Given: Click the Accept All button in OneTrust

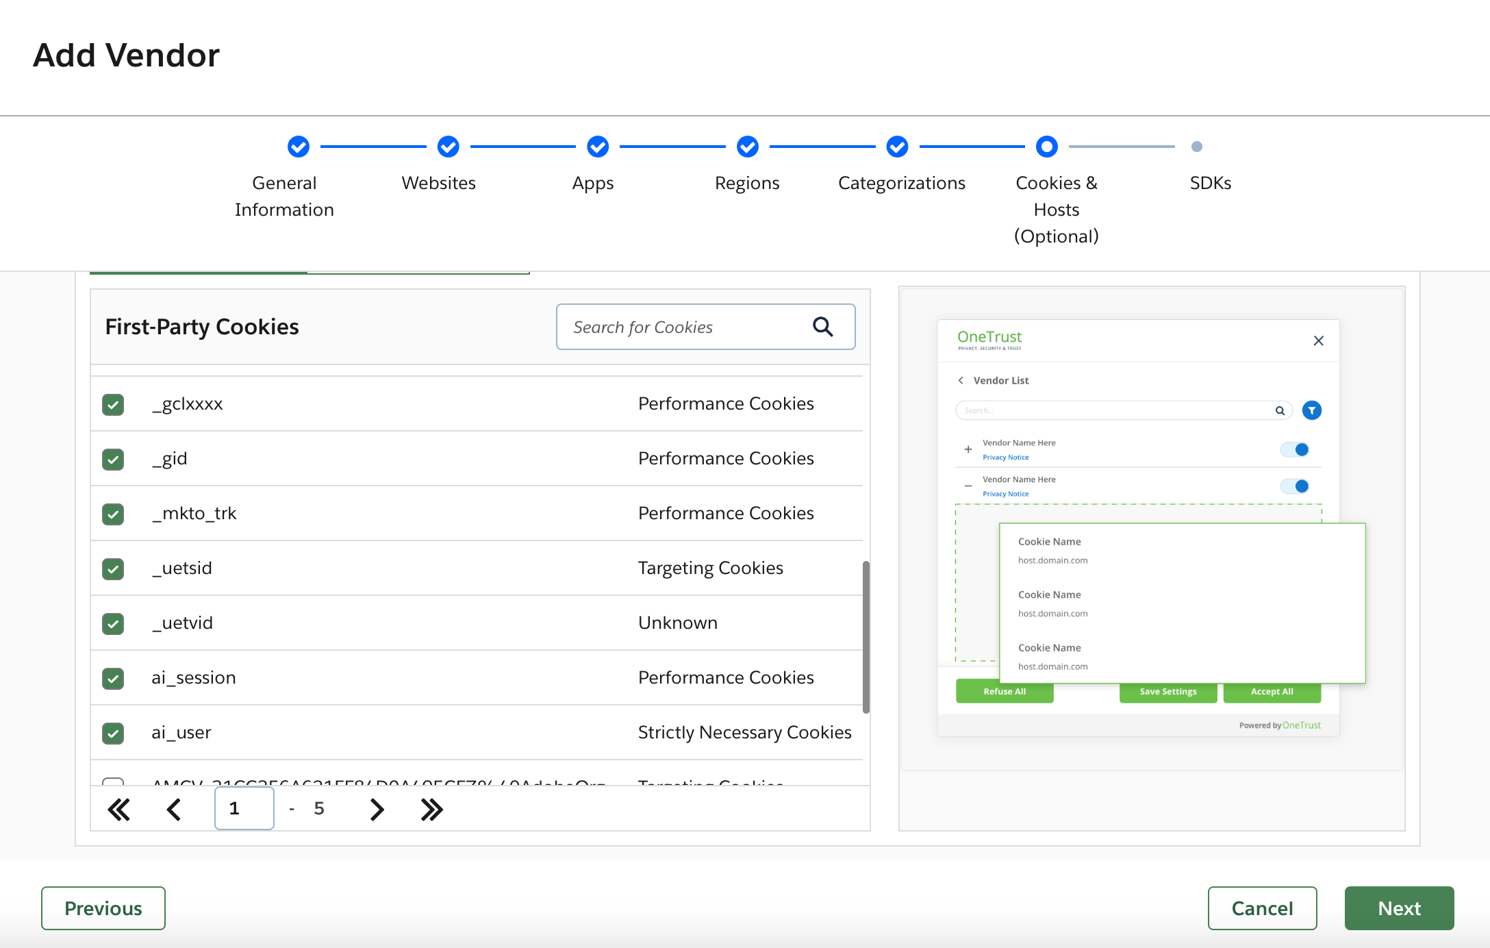Looking at the screenshot, I should (1273, 690).
